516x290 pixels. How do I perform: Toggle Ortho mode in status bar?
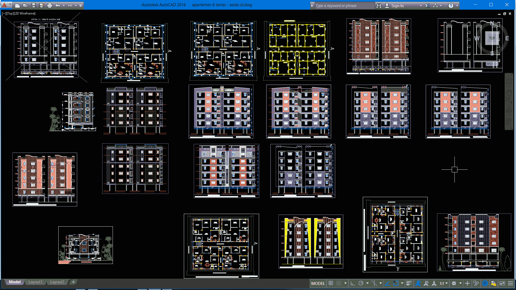(x=353, y=283)
